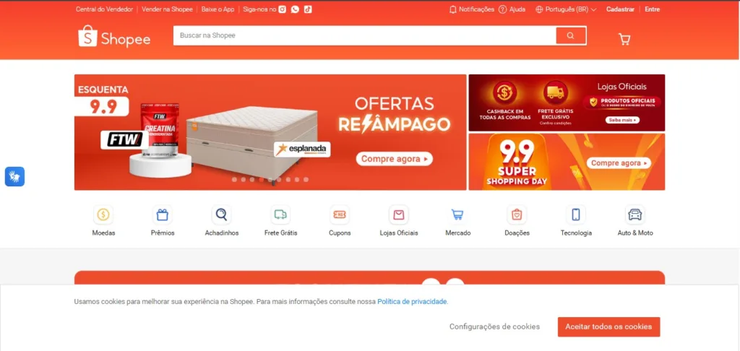The height and width of the screenshot is (351, 740).
Task: Open Shopee's Instagram page icon
Action: point(283,9)
